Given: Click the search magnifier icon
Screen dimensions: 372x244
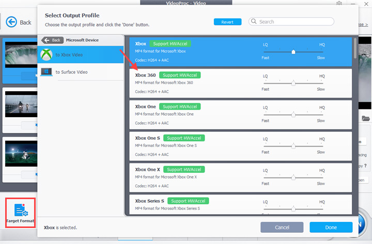Looking at the screenshot, I should (x=254, y=21).
